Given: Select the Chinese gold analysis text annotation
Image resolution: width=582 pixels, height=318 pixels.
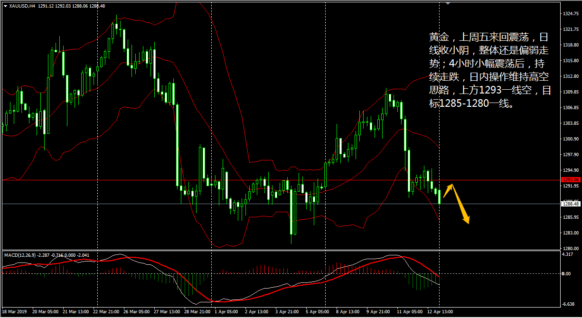Looking at the screenshot, I should (x=490, y=70).
